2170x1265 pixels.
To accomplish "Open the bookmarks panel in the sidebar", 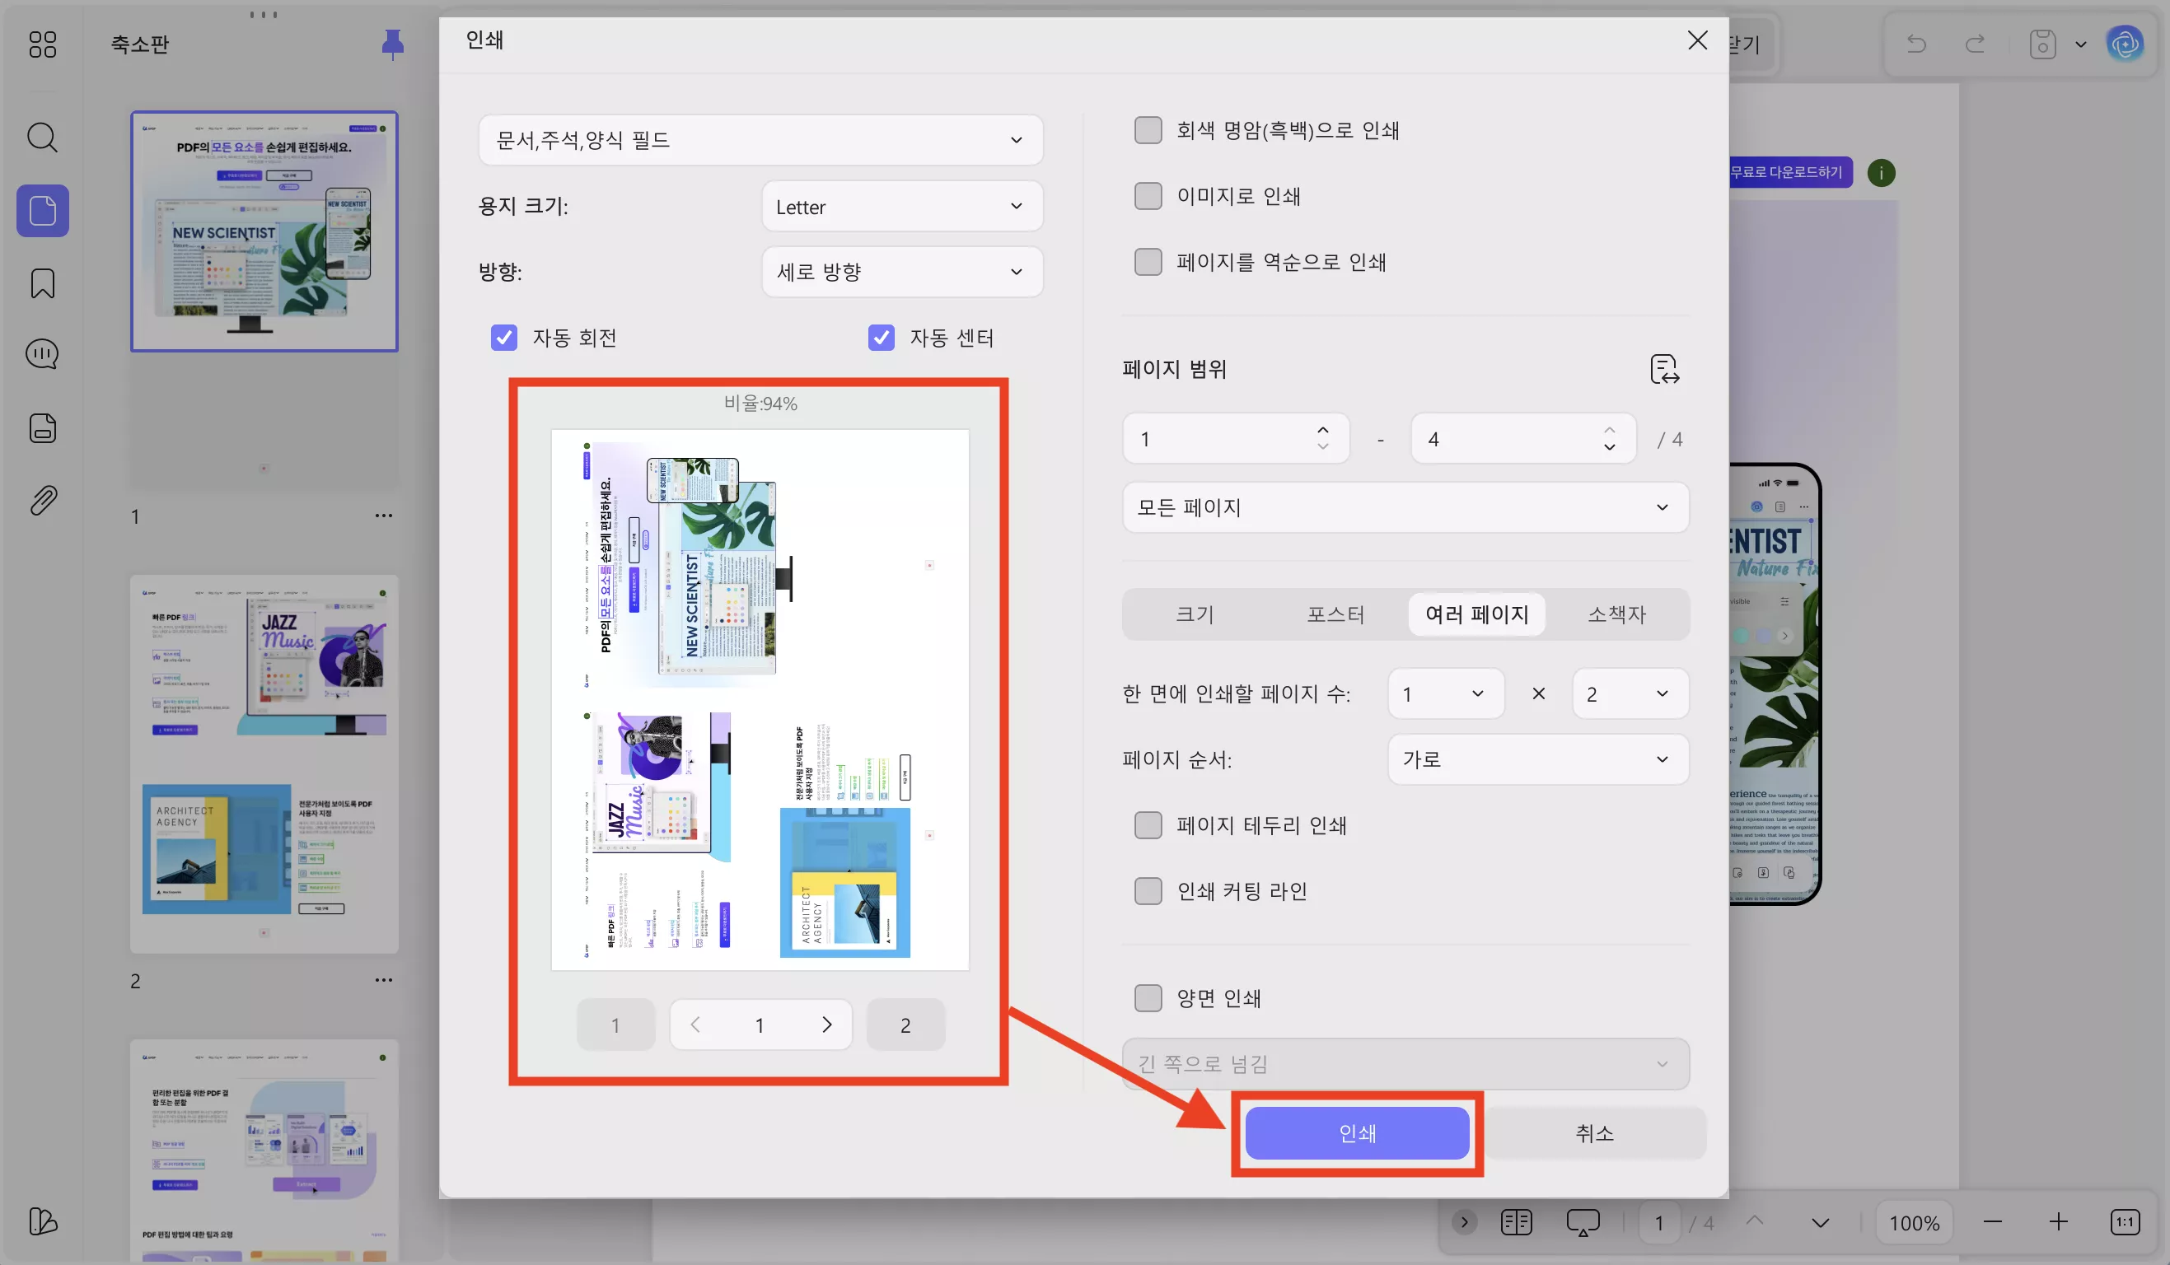I will click(41, 283).
